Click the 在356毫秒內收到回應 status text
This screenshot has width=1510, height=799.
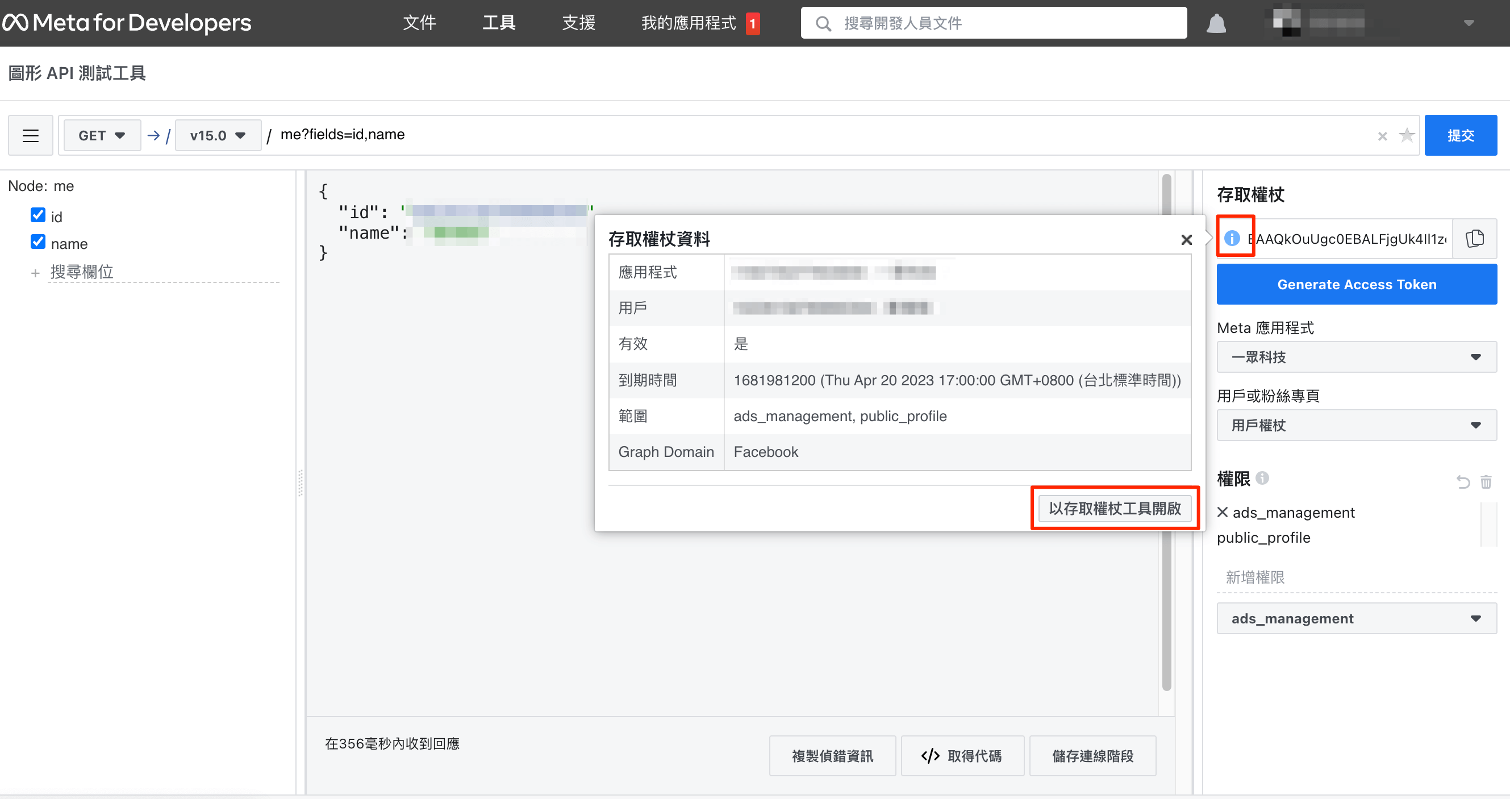[x=392, y=743]
